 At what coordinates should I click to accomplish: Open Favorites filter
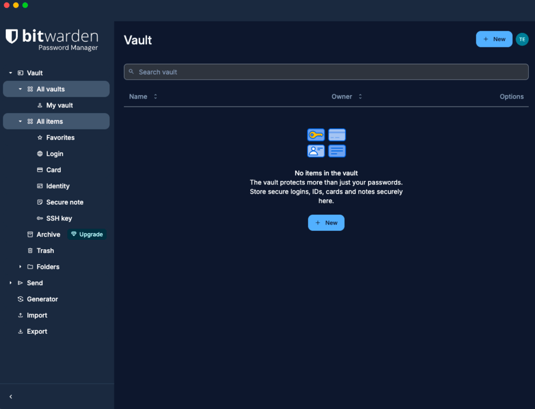(x=61, y=137)
